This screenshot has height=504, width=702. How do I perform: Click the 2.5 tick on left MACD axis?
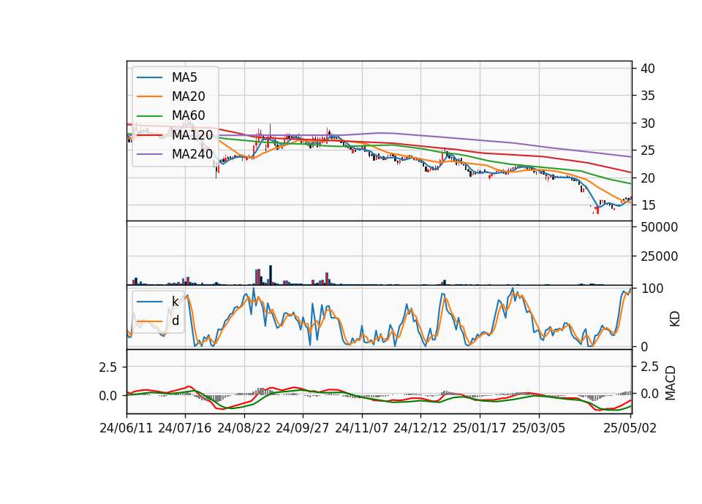pos(108,367)
